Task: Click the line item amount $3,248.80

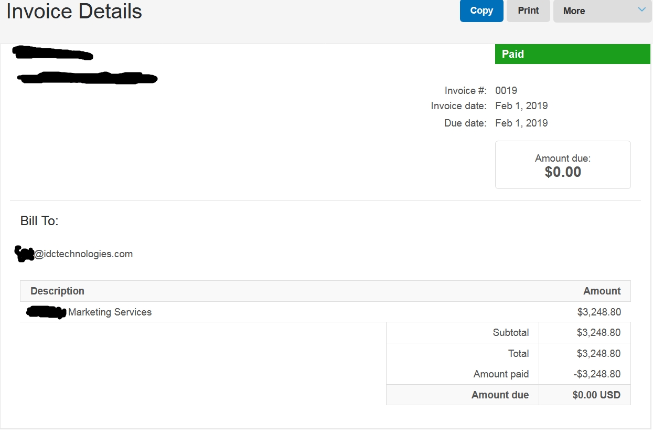Action: click(x=599, y=312)
